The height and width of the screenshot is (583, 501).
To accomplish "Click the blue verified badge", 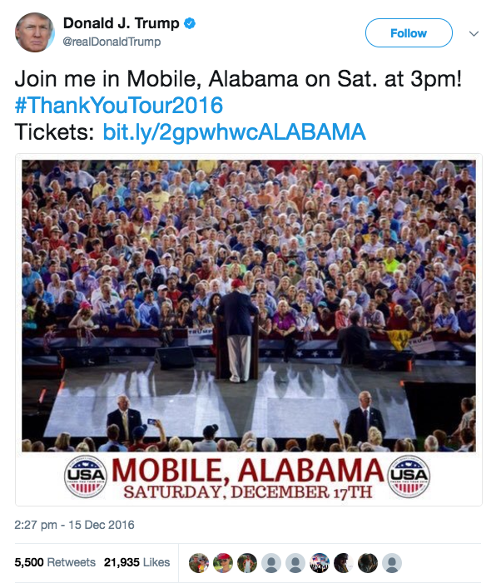I will tap(191, 23).
